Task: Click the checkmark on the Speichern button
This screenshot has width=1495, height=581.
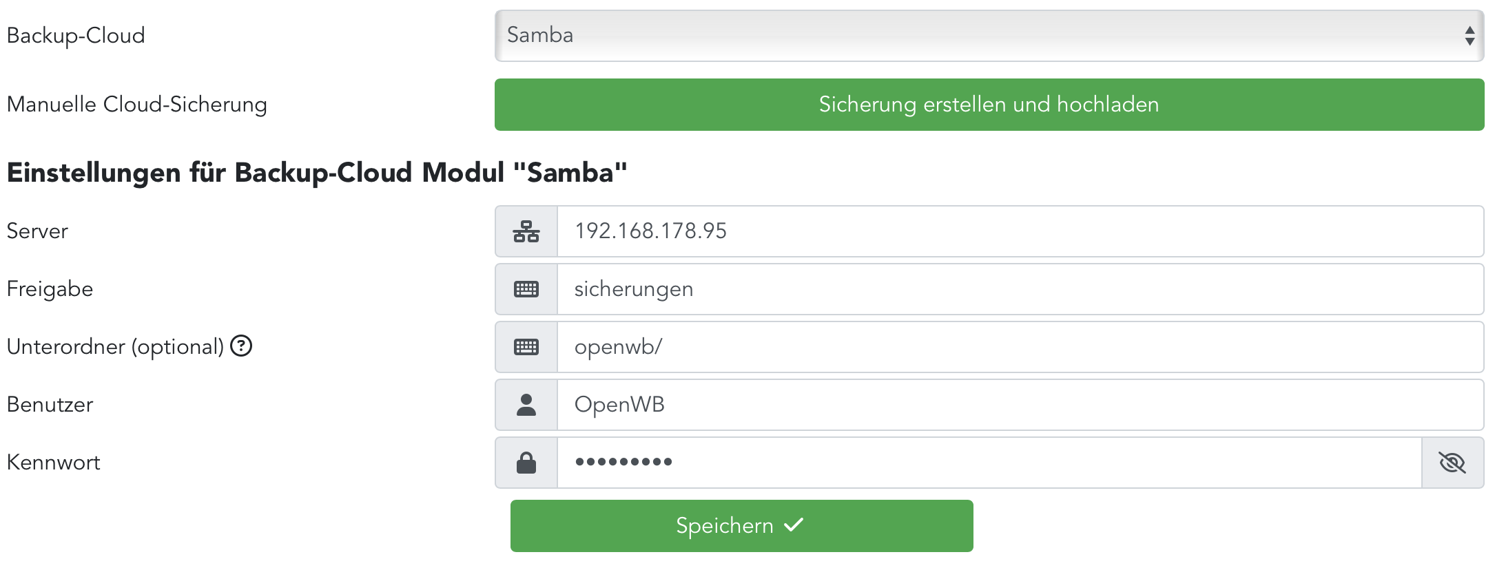Action: tap(794, 525)
